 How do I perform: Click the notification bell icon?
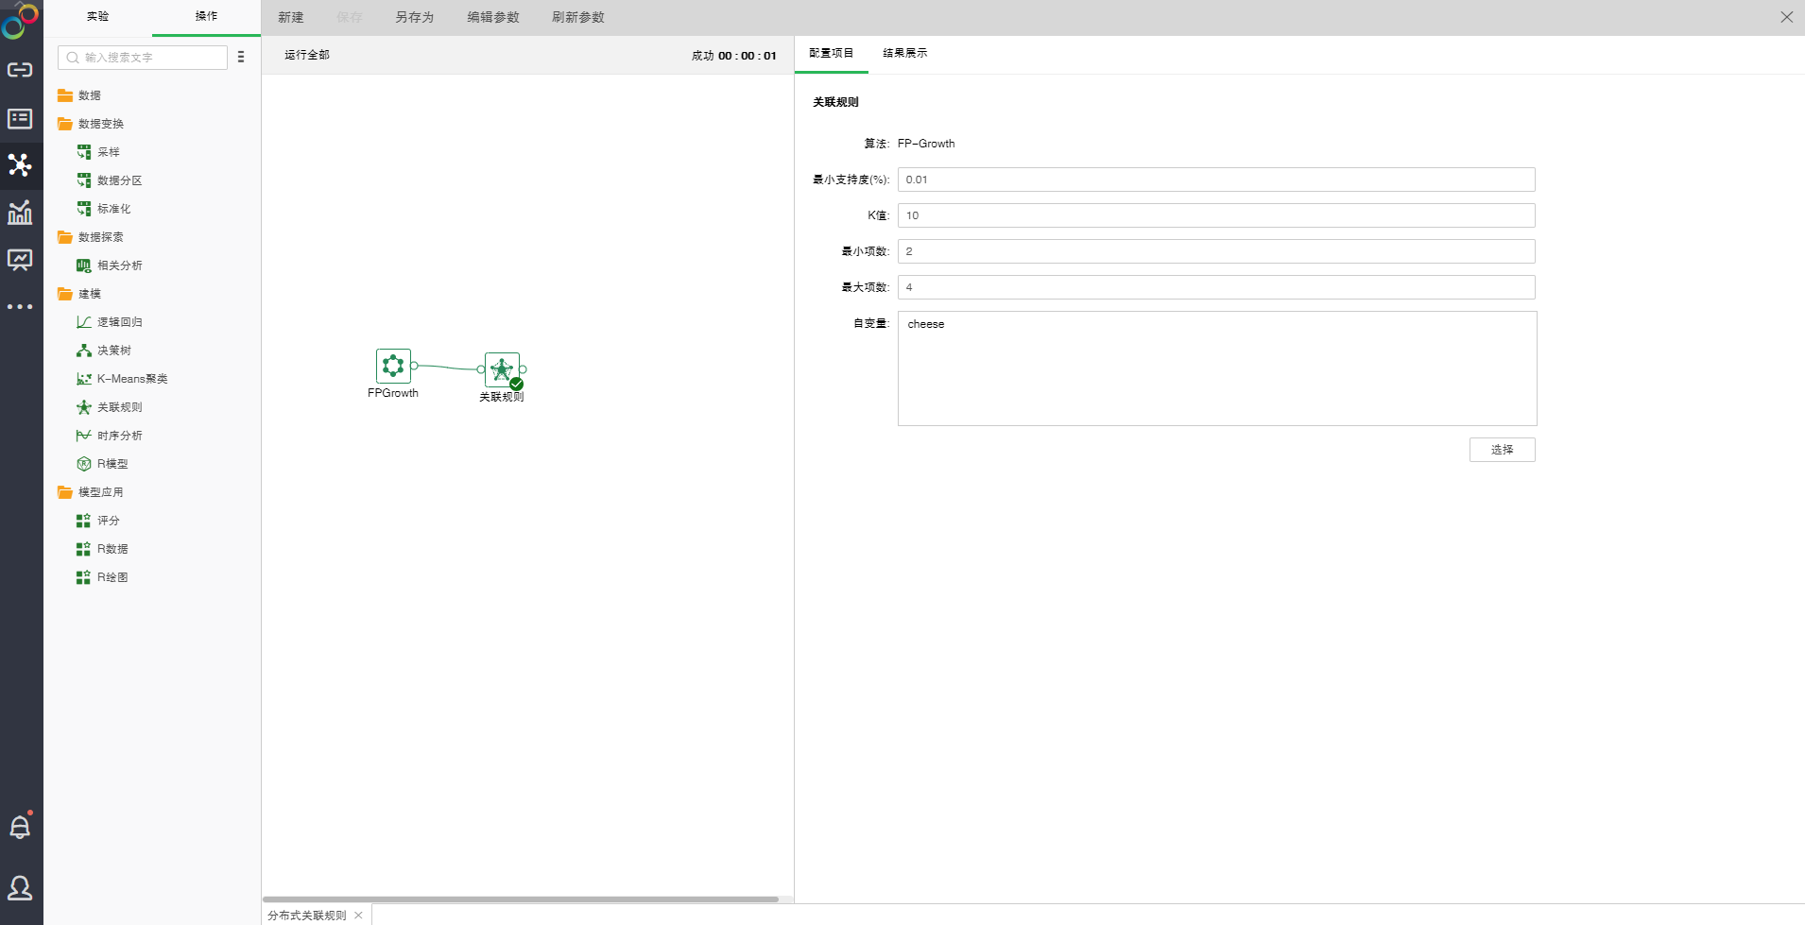20,828
